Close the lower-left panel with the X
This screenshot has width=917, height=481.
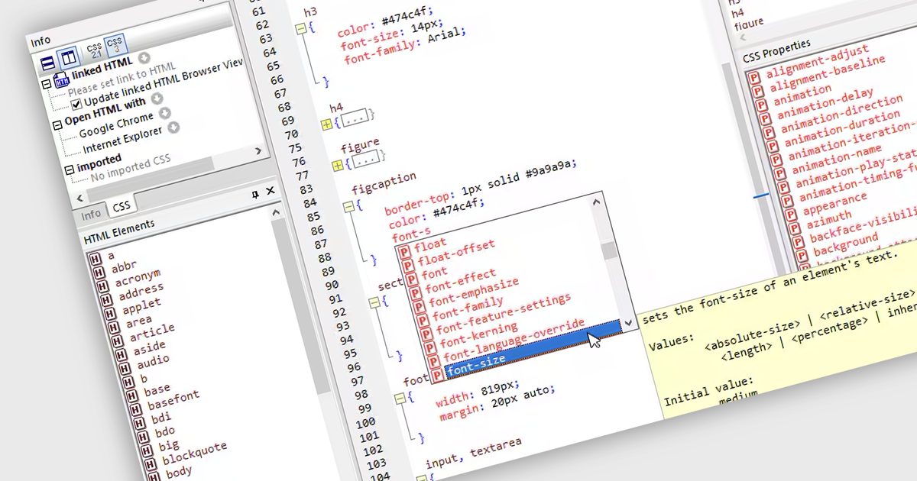[270, 191]
